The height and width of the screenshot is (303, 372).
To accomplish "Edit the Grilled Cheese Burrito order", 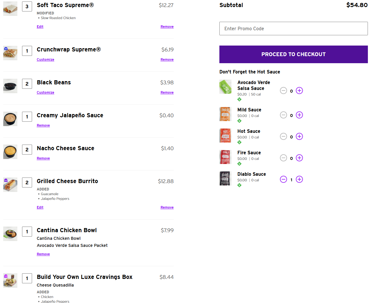I will point(40,207).
